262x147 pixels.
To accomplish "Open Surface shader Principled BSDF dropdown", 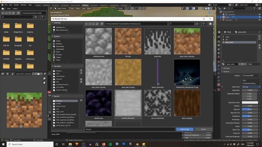I will point(251,76).
